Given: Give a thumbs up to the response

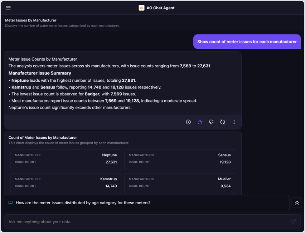Looking at the screenshot, I should [200, 122].
